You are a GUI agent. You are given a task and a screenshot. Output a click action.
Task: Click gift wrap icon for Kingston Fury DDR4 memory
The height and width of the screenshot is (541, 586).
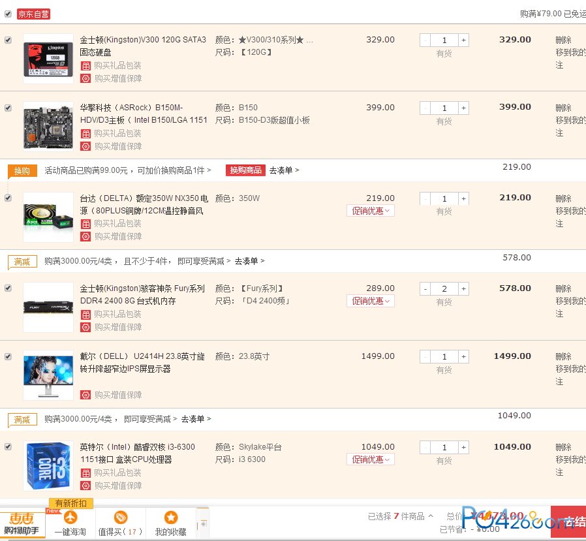coord(86,315)
